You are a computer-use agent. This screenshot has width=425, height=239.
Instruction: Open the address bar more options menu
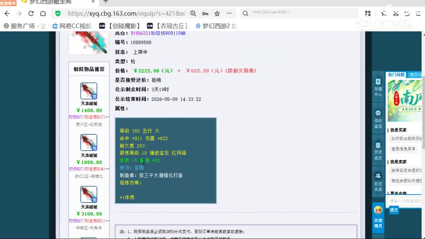click(229, 14)
